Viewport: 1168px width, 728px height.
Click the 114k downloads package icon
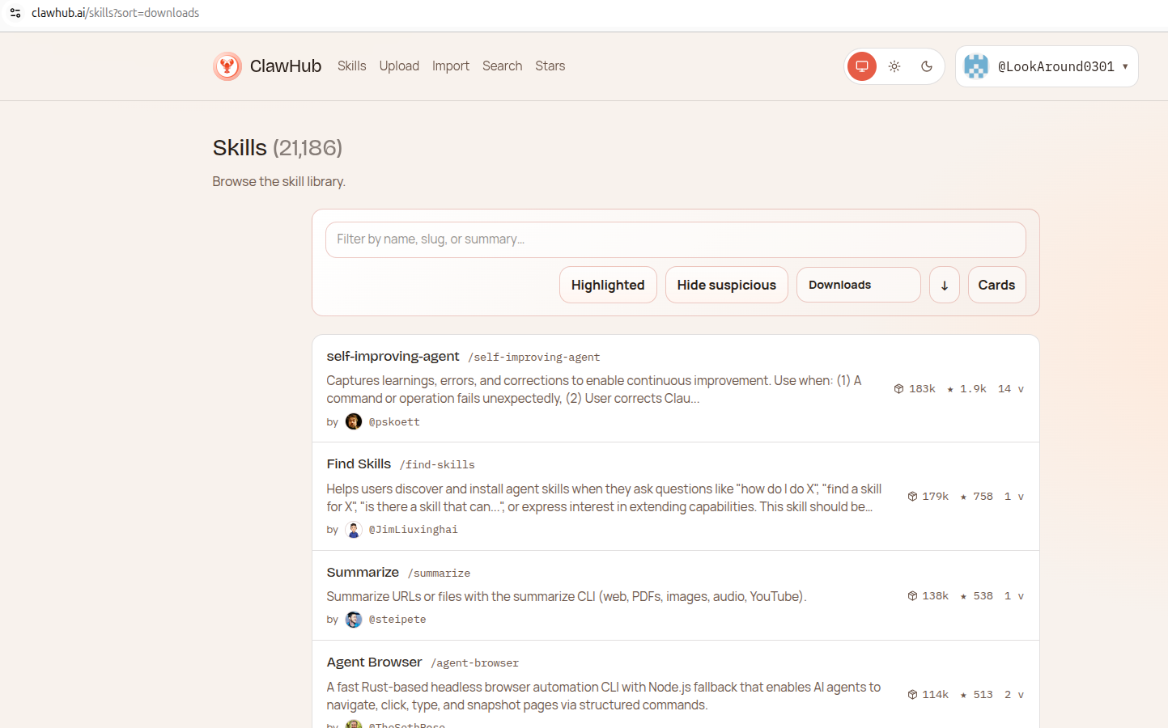tap(912, 695)
